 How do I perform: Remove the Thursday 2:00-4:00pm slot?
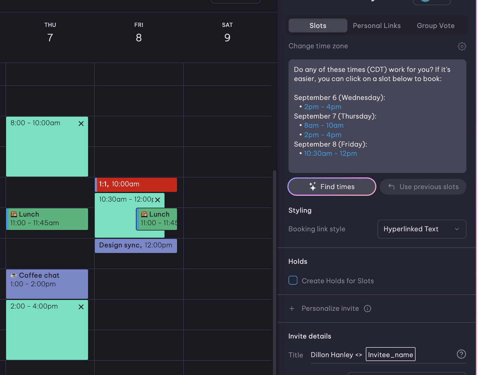(81, 307)
